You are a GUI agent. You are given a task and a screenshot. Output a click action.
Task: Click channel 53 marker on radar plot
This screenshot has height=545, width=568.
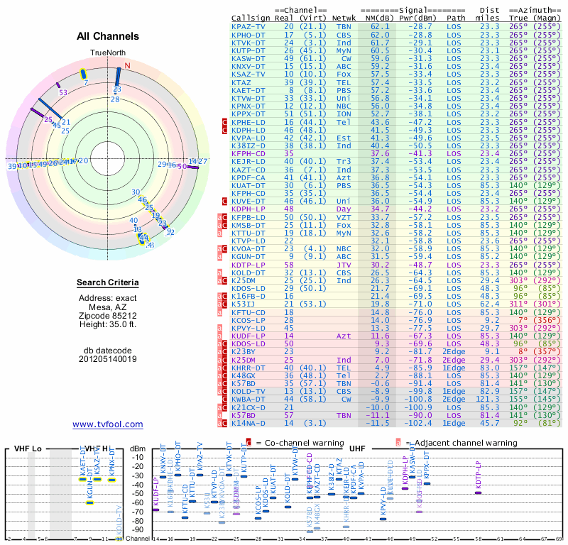coord(58,85)
